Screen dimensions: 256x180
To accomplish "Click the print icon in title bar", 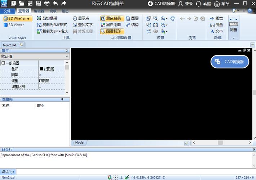I will point(47,4).
